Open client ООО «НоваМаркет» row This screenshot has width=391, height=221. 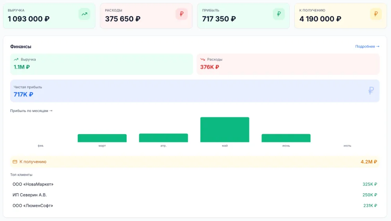pyautogui.click(x=195, y=184)
